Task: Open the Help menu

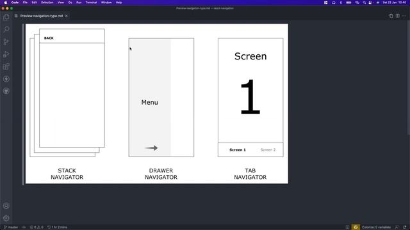Action: 119,3
